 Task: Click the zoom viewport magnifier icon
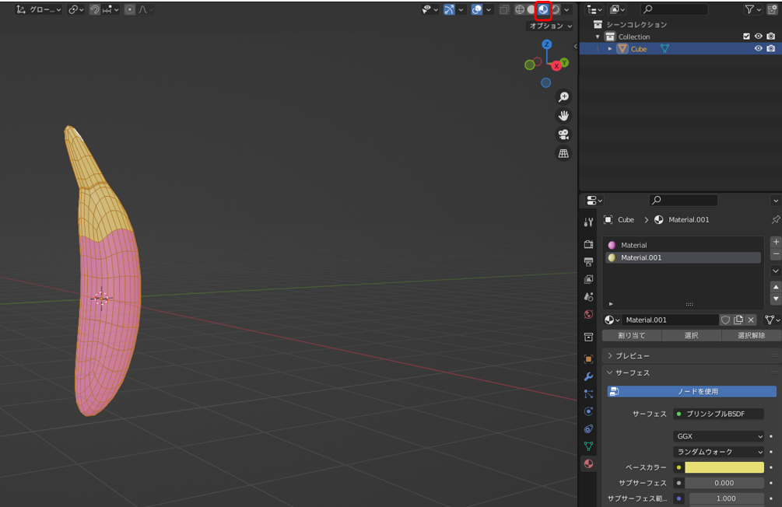[563, 96]
